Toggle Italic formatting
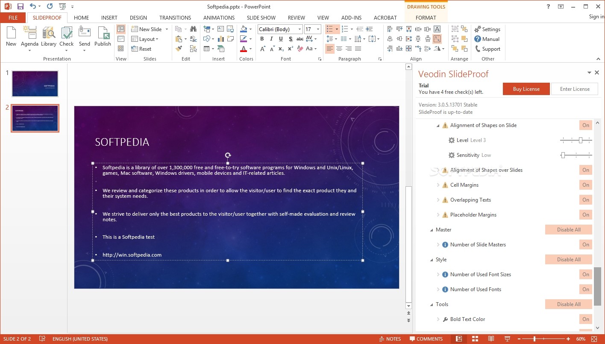605x344 pixels. pos(271,39)
